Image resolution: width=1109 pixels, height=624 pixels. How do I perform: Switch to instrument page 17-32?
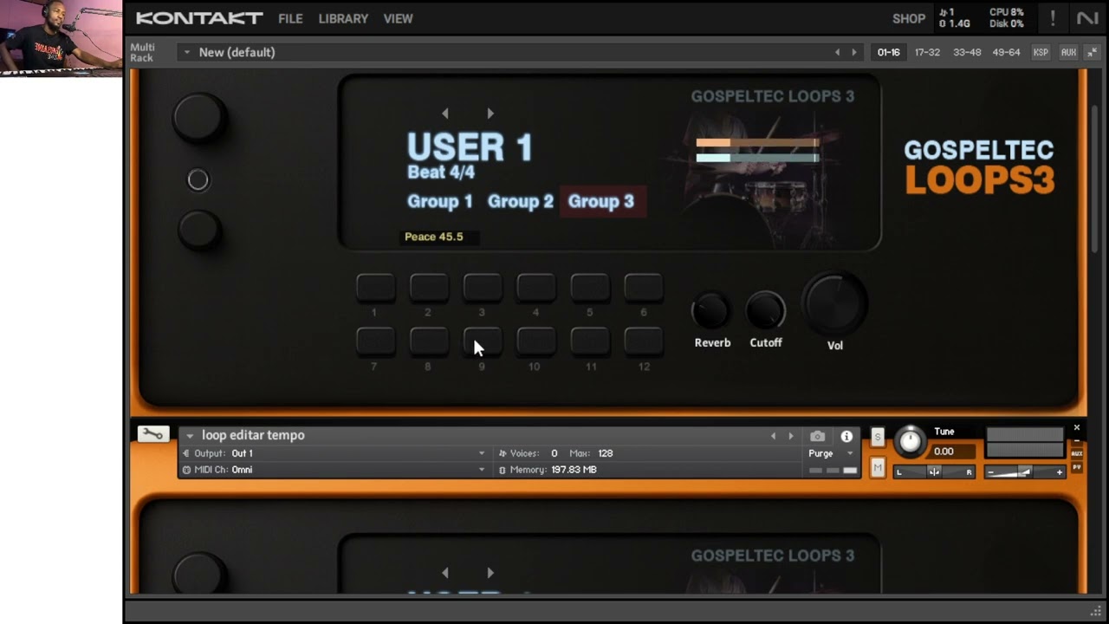point(927,52)
